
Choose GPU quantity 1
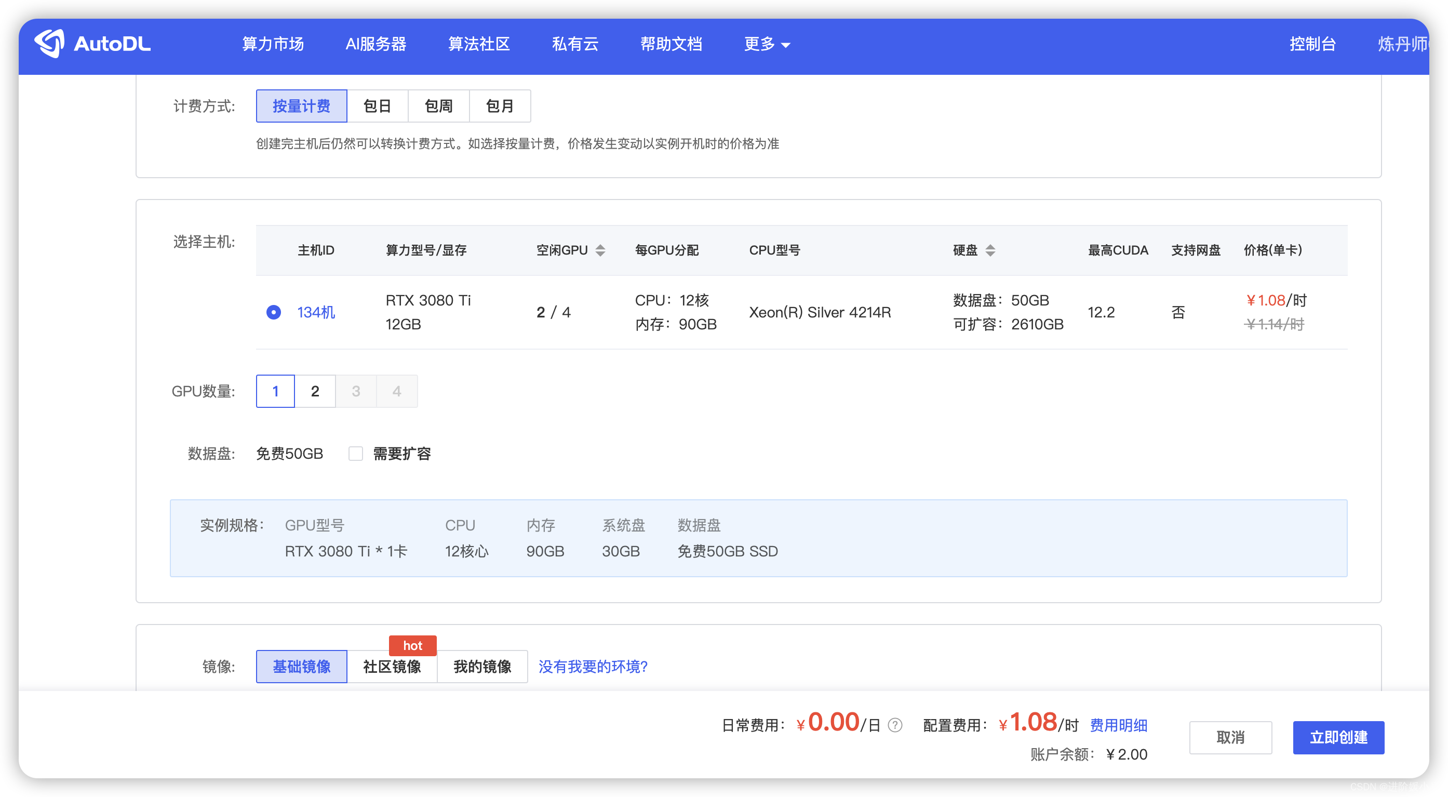point(275,391)
